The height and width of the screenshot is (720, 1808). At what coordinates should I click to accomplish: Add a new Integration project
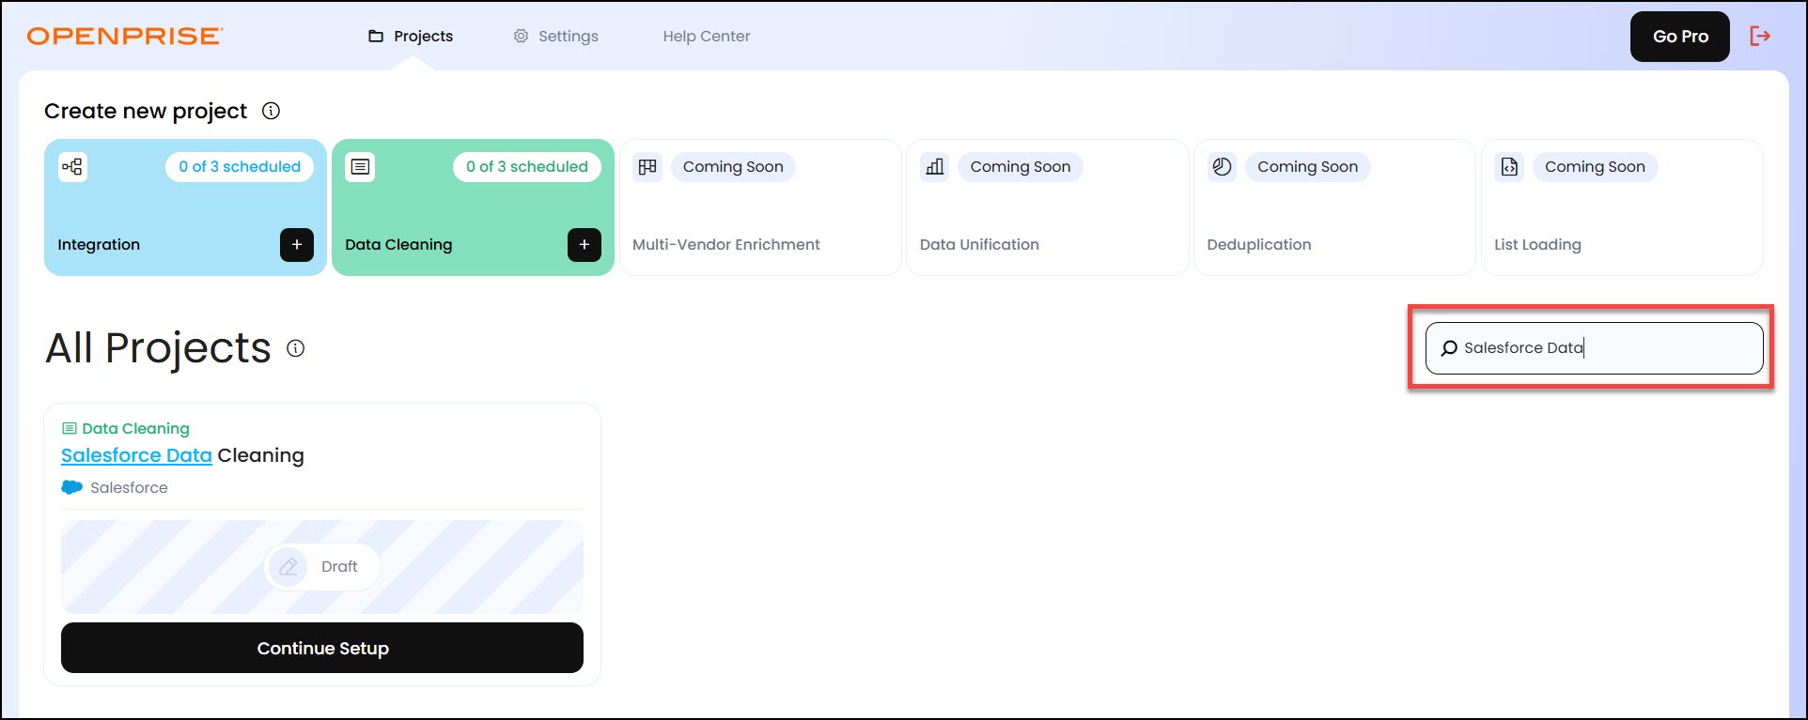[x=297, y=245]
